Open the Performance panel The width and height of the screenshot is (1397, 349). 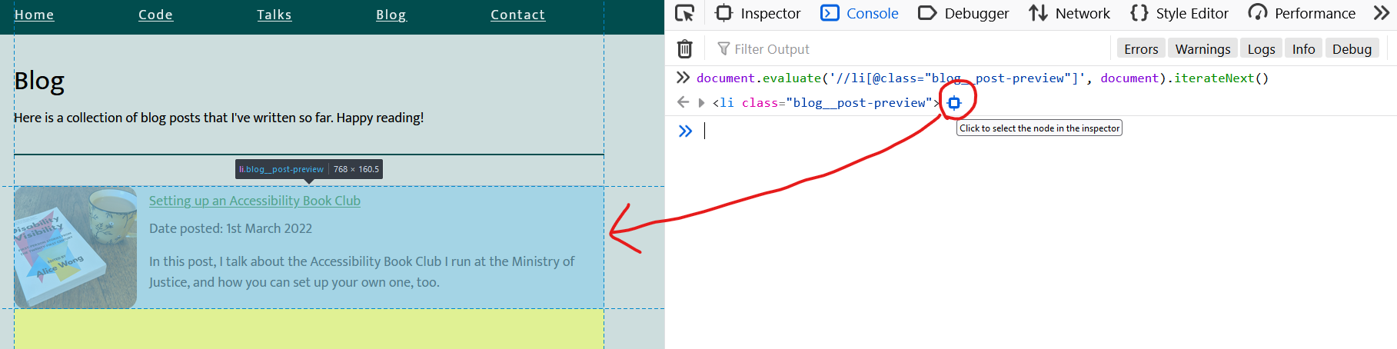(x=1302, y=13)
